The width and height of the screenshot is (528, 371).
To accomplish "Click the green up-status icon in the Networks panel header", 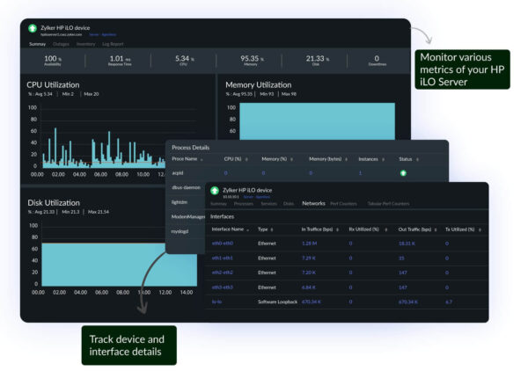I will (x=215, y=191).
